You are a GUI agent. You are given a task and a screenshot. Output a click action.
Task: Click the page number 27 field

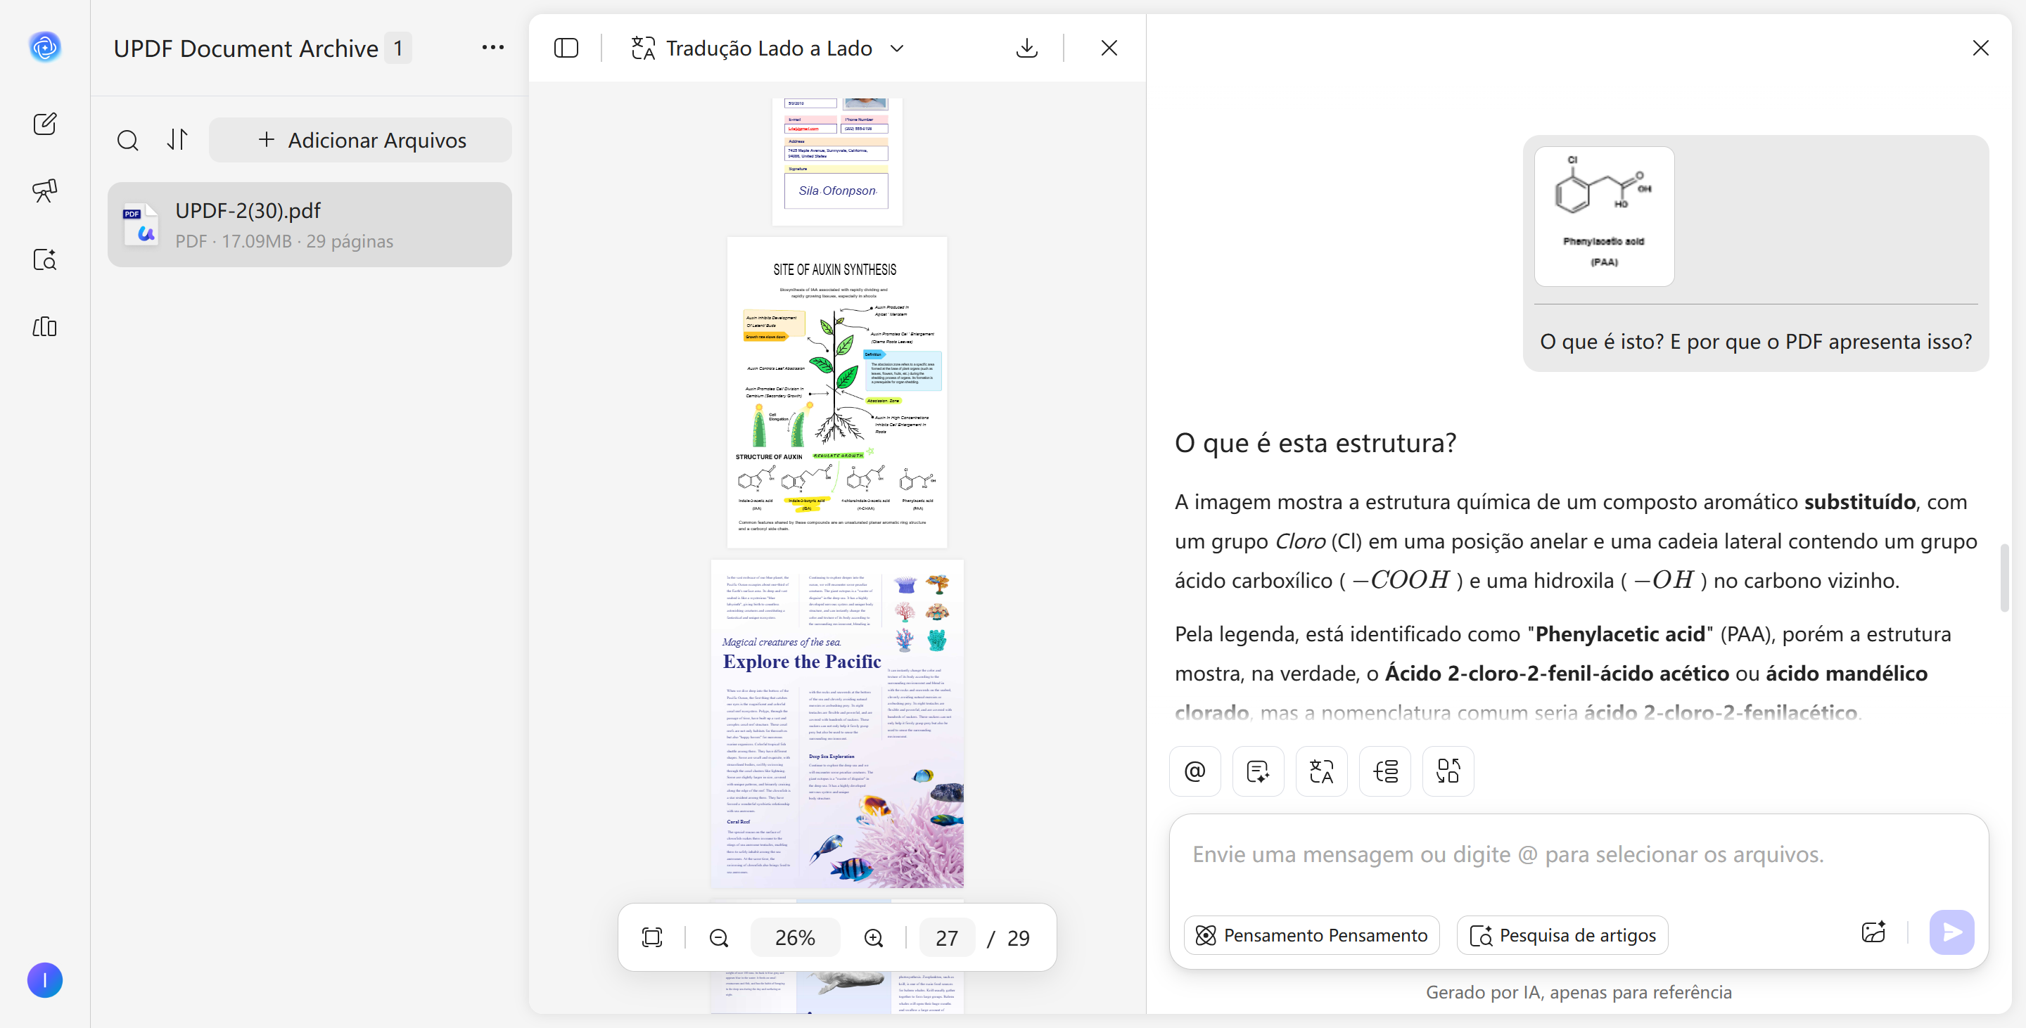pyautogui.click(x=947, y=937)
